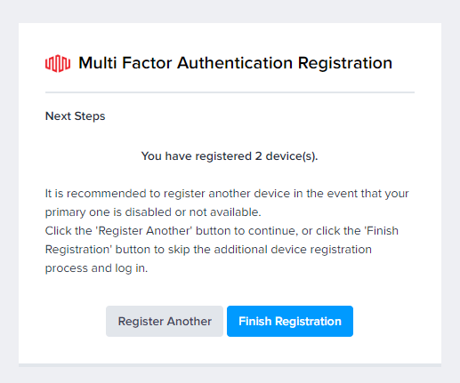The width and height of the screenshot is (460, 383).
Task: Click the 'process and log in.' line
Action: (x=96, y=268)
